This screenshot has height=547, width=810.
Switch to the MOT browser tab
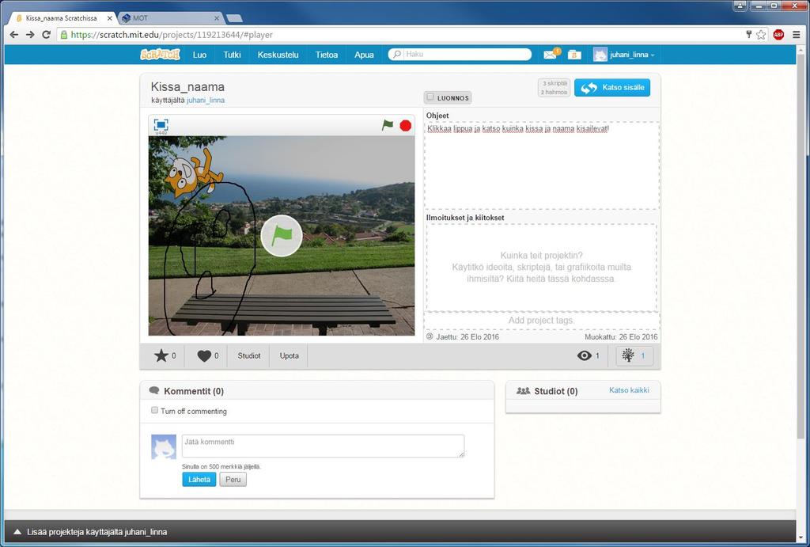click(x=171, y=18)
